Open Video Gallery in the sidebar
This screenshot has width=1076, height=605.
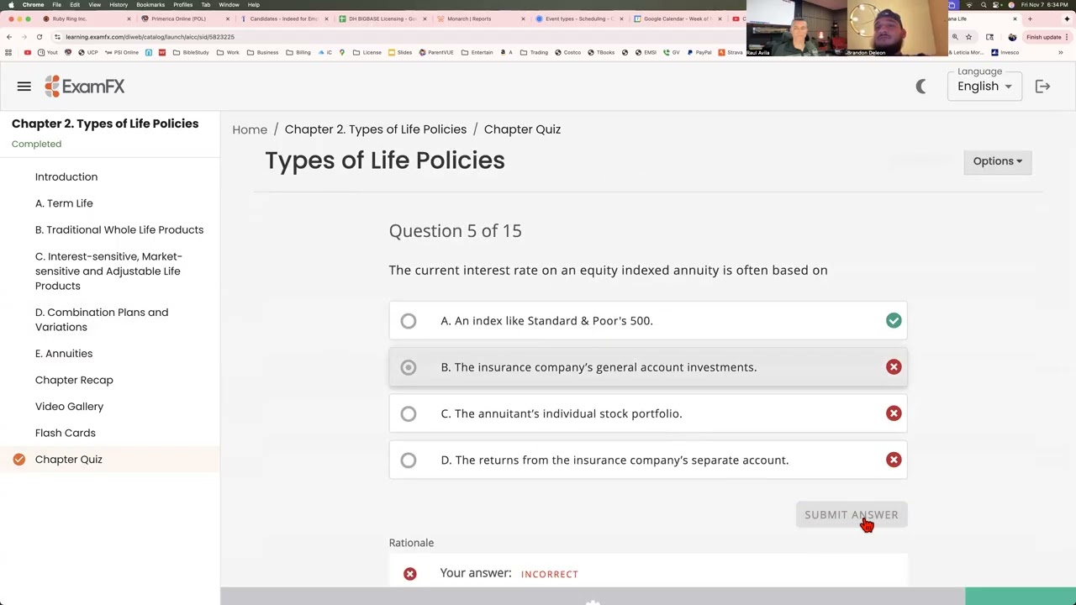(x=69, y=407)
